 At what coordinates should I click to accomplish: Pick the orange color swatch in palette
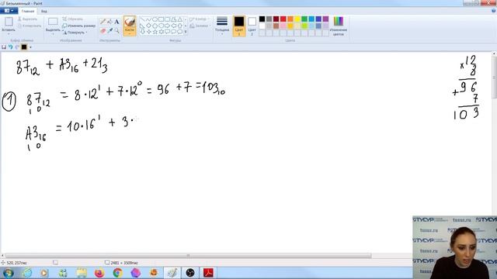[290, 19]
